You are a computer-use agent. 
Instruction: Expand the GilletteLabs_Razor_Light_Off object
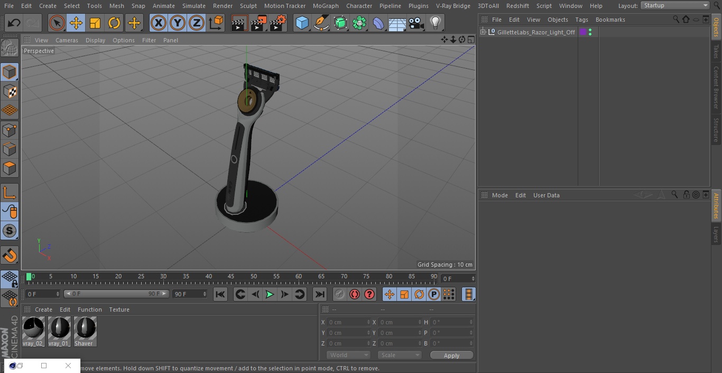click(x=483, y=32)
